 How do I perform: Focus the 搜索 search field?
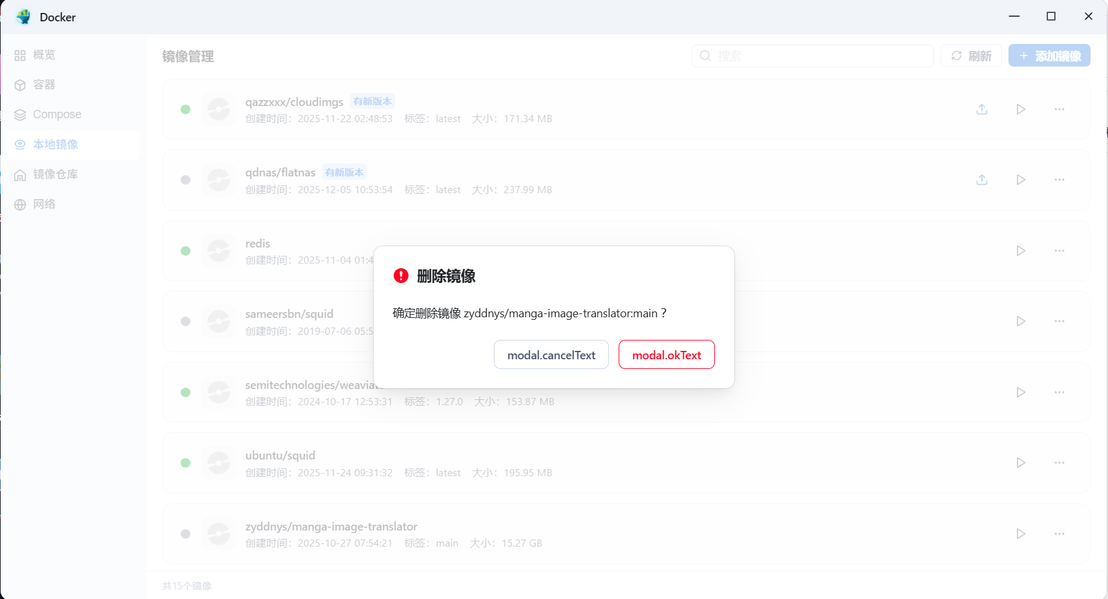pos(813,56)
